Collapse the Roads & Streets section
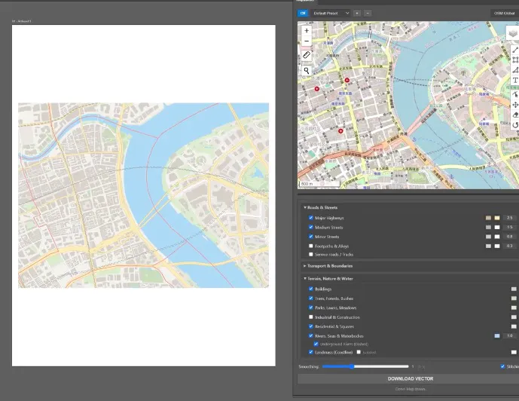The image size is (519, 401). point(321,207)
